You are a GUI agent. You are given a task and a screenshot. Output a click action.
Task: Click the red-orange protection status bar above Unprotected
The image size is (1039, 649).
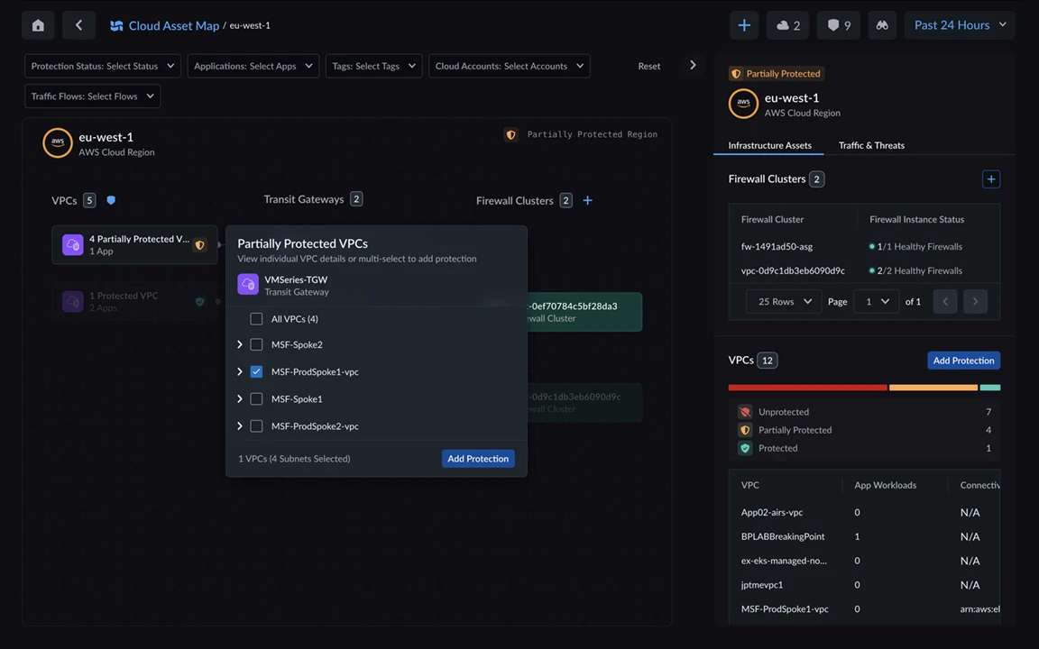point(806,387)
